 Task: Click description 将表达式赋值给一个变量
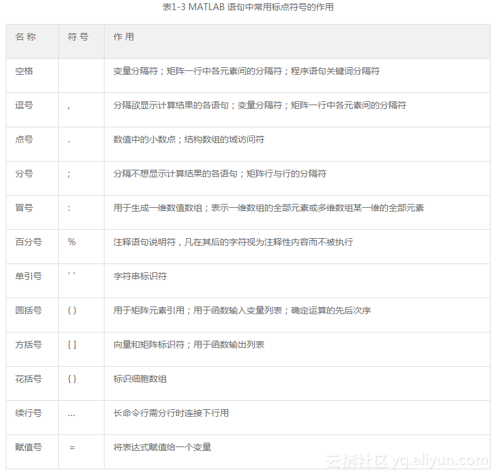click(162, 447)
